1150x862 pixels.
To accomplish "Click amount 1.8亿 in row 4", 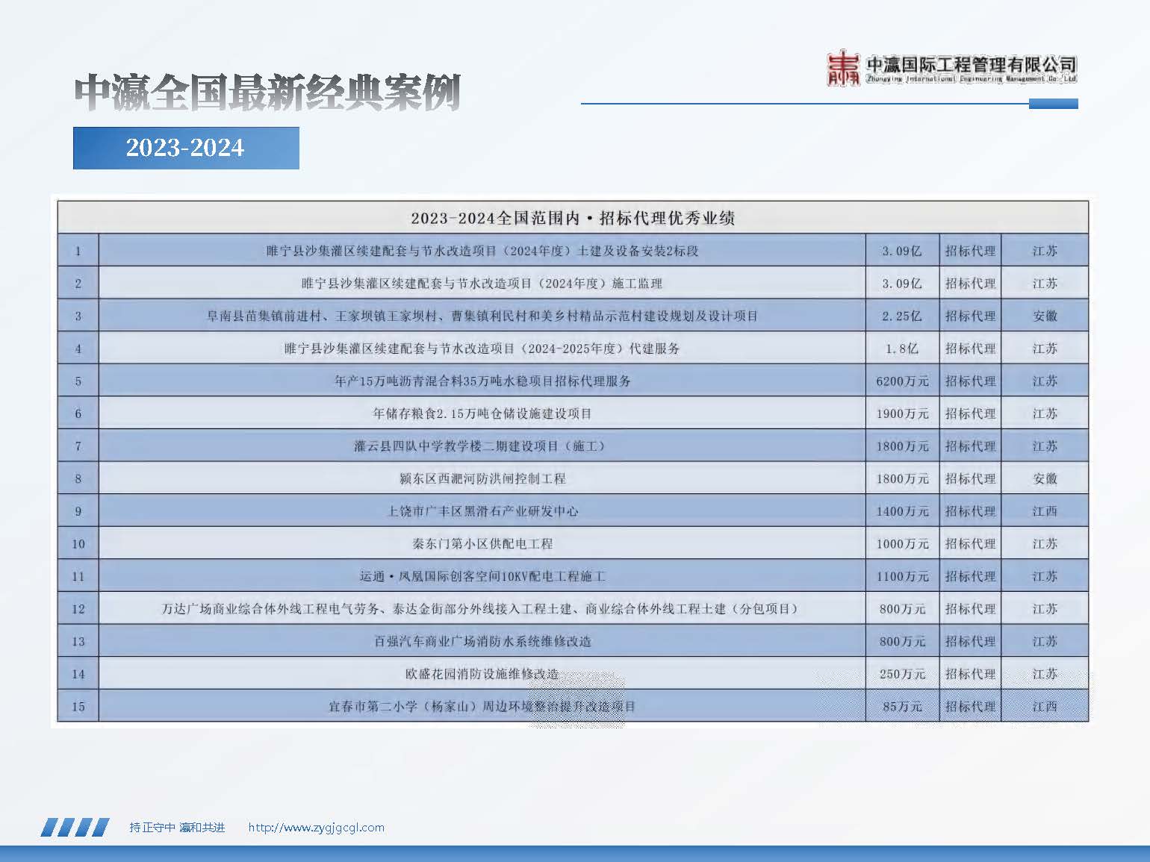I will [902, 349].
